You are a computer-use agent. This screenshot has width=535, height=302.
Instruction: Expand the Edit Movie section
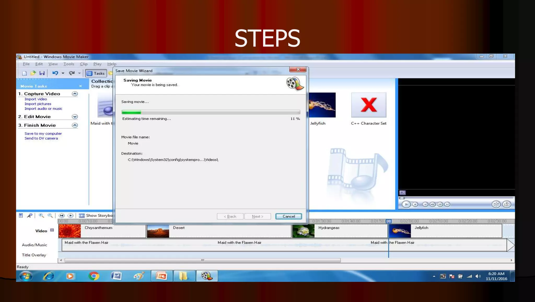pyautogui.click(x=75, y=117)
